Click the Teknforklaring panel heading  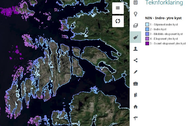pos(164,3)
